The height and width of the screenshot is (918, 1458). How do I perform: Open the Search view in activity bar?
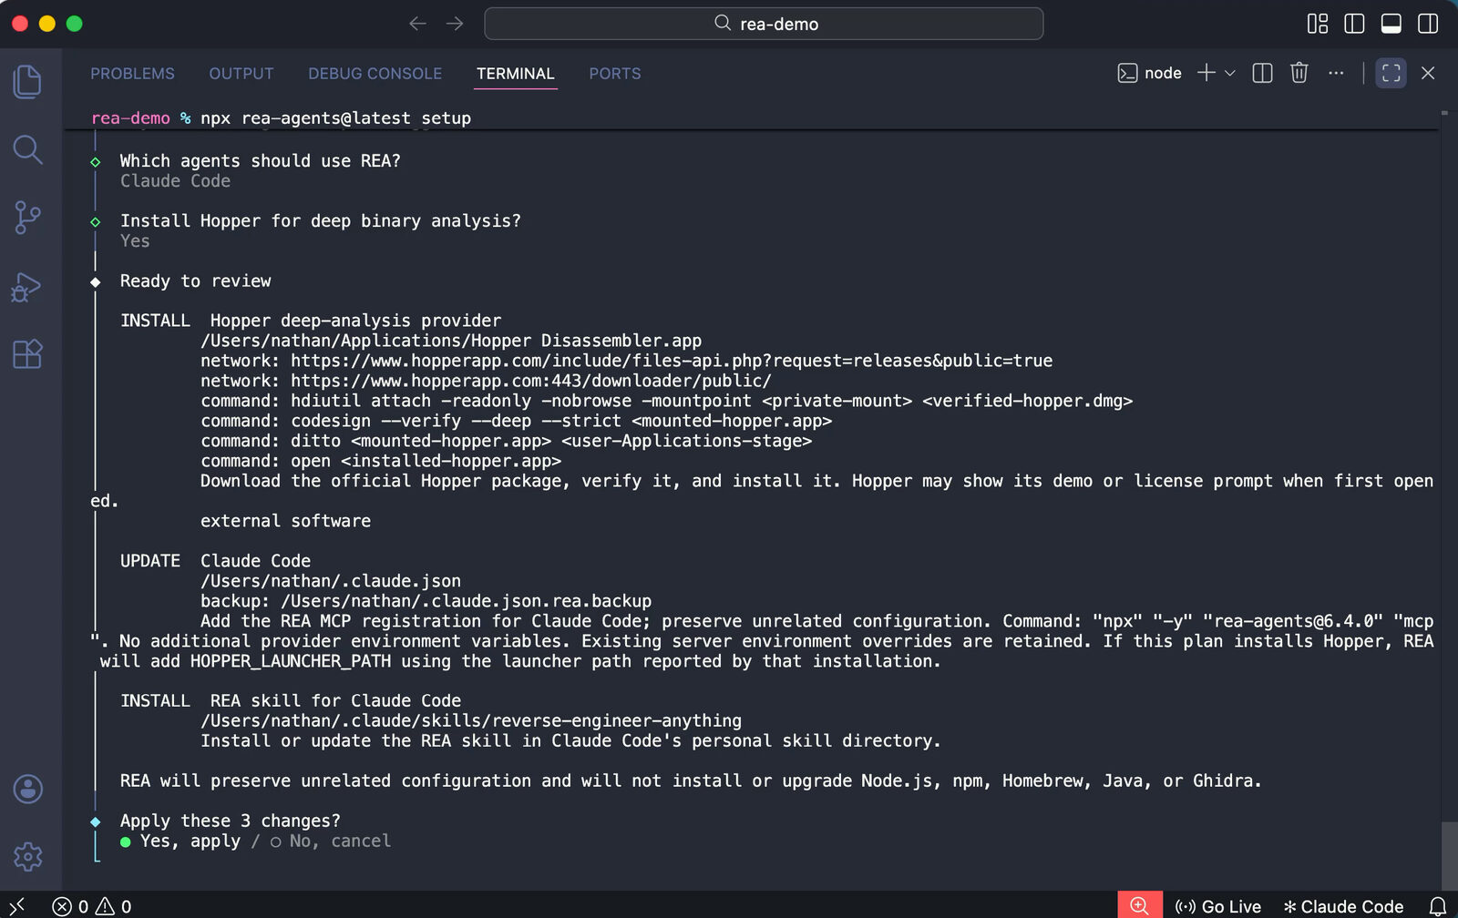click(27, 149)
